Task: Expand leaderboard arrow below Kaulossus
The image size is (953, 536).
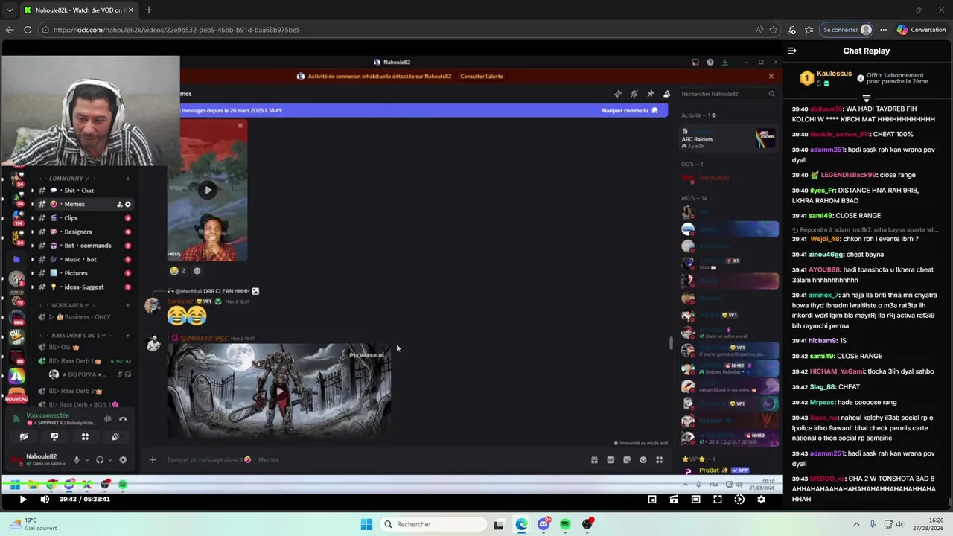Action: [x=866, y=98]
